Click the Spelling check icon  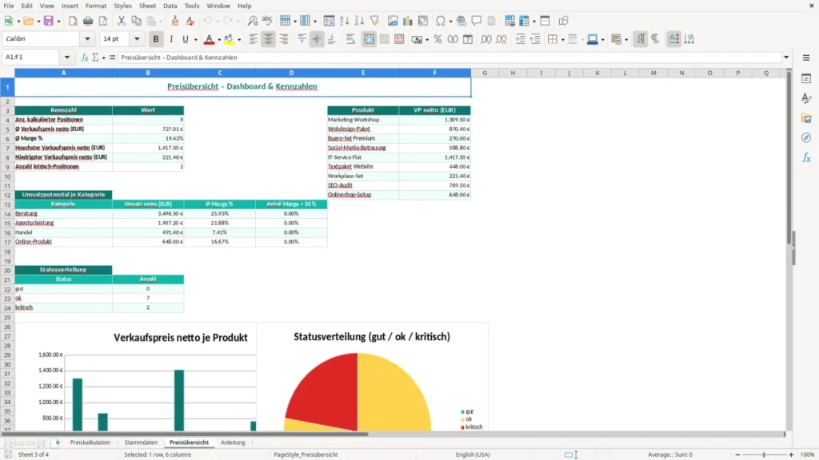(267, 21)
